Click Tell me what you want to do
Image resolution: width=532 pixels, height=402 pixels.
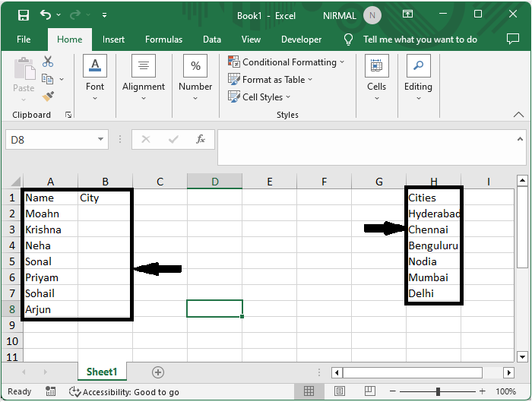[420, 40]
